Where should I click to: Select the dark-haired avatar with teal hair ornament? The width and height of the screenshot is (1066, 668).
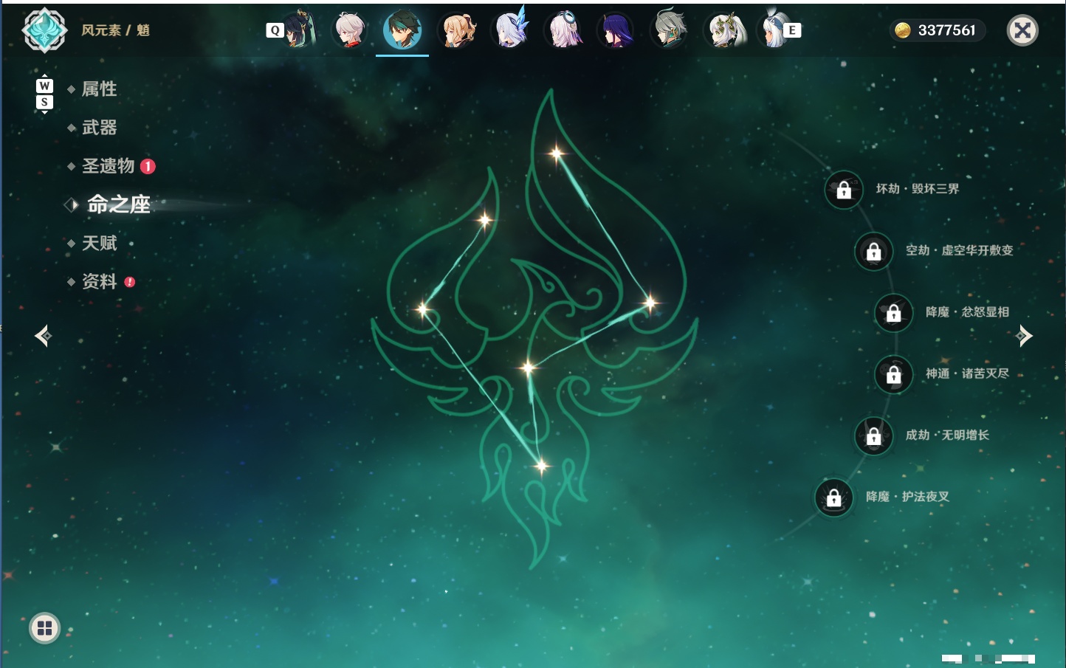tap(299, 30)
